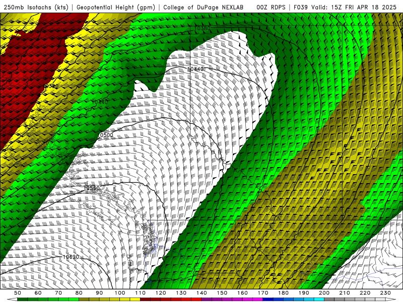Click the right arrow end of color bar
Screen dimensions: 403x302
pos(391,299)
